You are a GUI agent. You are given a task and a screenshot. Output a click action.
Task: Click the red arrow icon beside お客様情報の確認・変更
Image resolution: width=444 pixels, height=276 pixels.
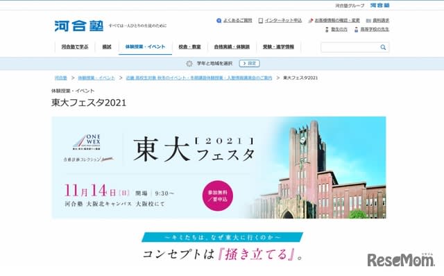(311, 21)
